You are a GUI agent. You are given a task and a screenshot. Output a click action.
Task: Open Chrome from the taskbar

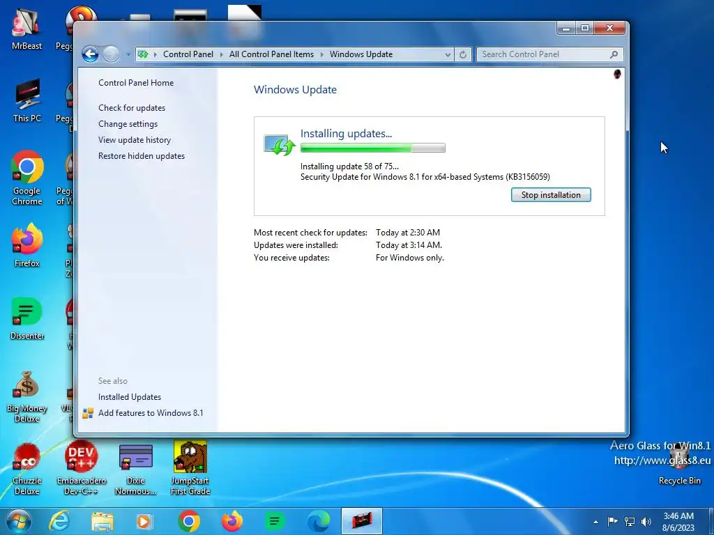pos(189,521)
